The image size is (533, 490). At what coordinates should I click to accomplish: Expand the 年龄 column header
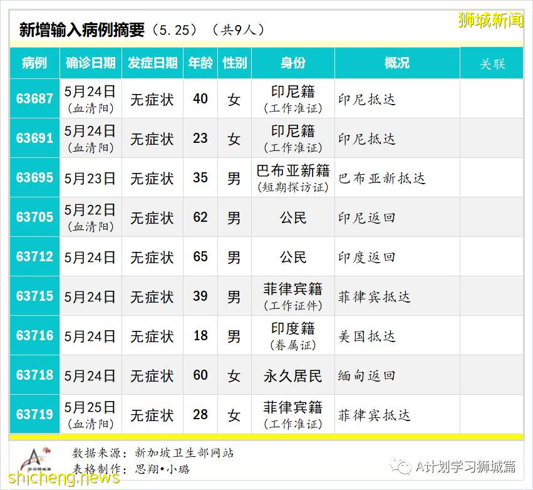point(199,63)
